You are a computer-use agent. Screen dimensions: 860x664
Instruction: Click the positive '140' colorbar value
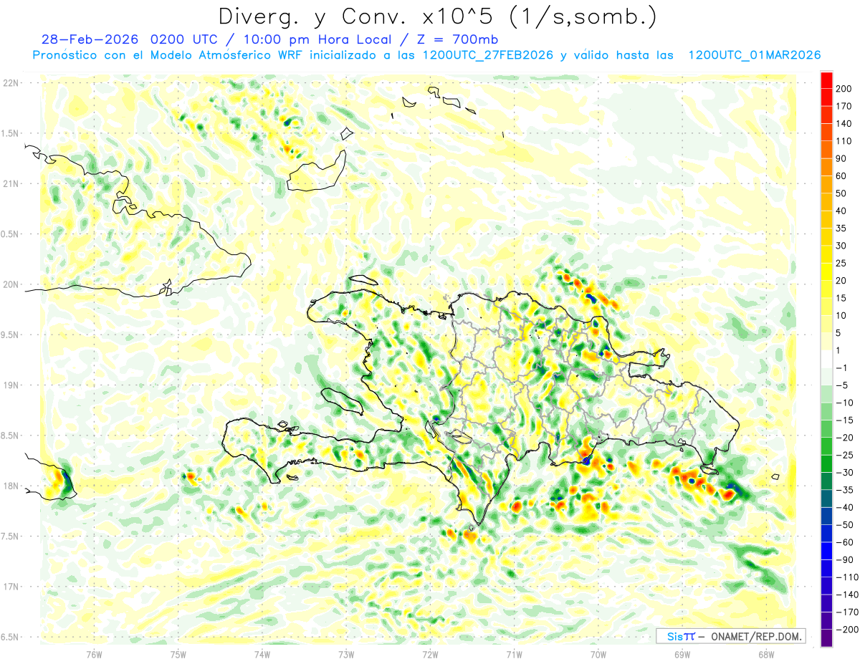(845, 124)
